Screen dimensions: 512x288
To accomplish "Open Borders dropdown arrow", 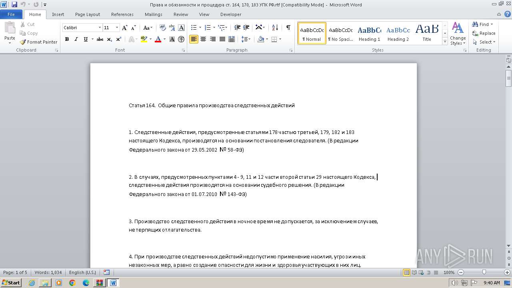I will [280, 39].
